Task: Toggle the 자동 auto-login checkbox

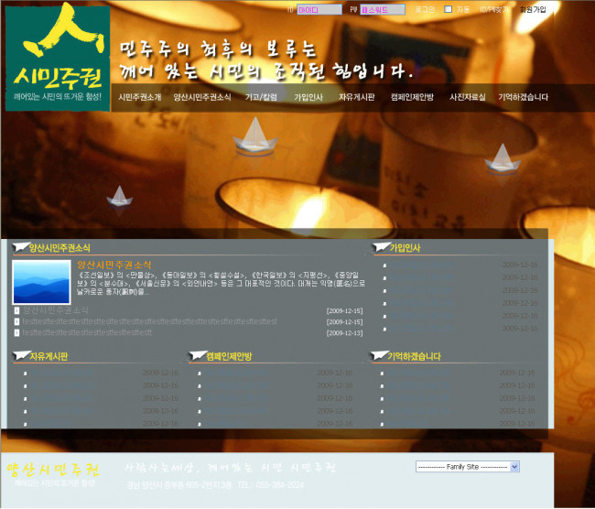Action: 449,9
